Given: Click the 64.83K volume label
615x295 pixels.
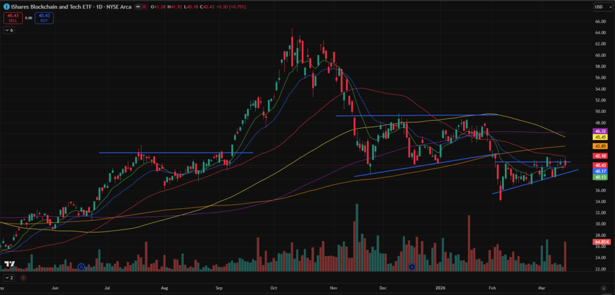Looking at the screenshot, I should pyautogui.click(x=601, y=242).
